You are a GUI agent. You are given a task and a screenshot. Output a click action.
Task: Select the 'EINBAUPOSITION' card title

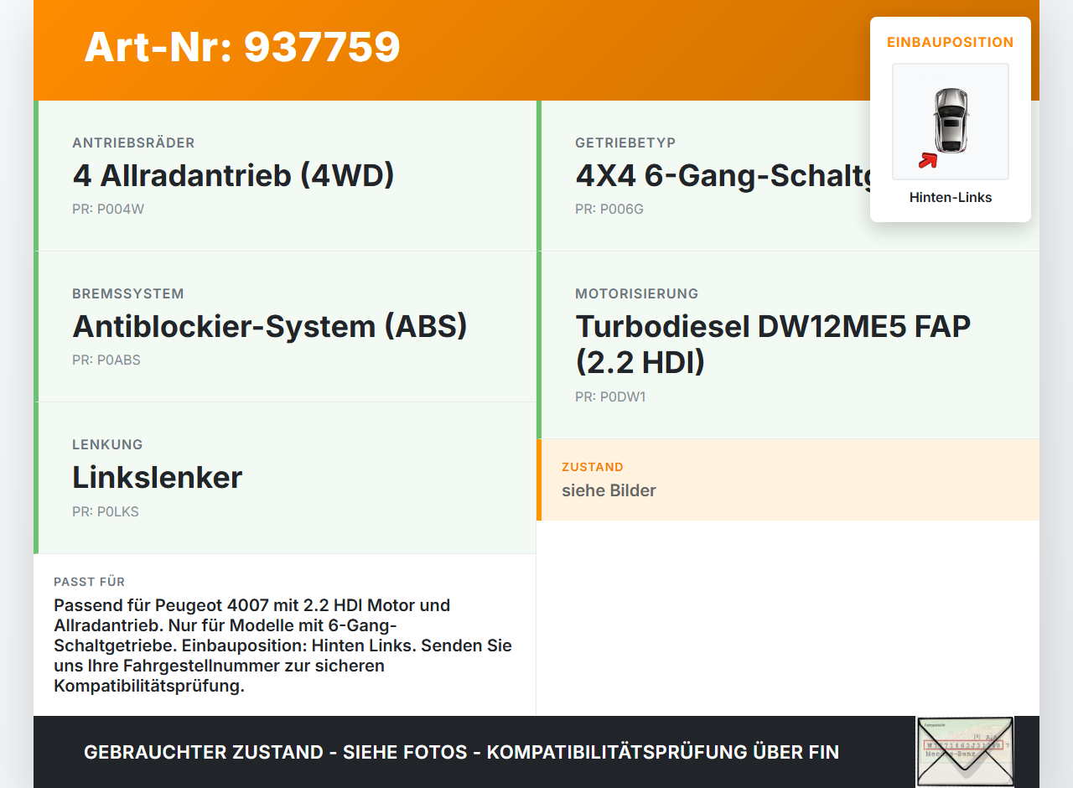tap(951, 42)
